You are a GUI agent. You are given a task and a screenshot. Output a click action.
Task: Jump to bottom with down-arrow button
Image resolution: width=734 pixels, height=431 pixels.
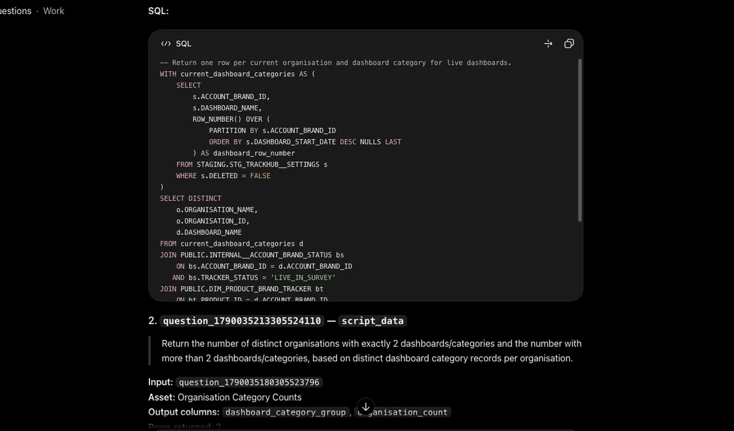(x=366, y=407)
